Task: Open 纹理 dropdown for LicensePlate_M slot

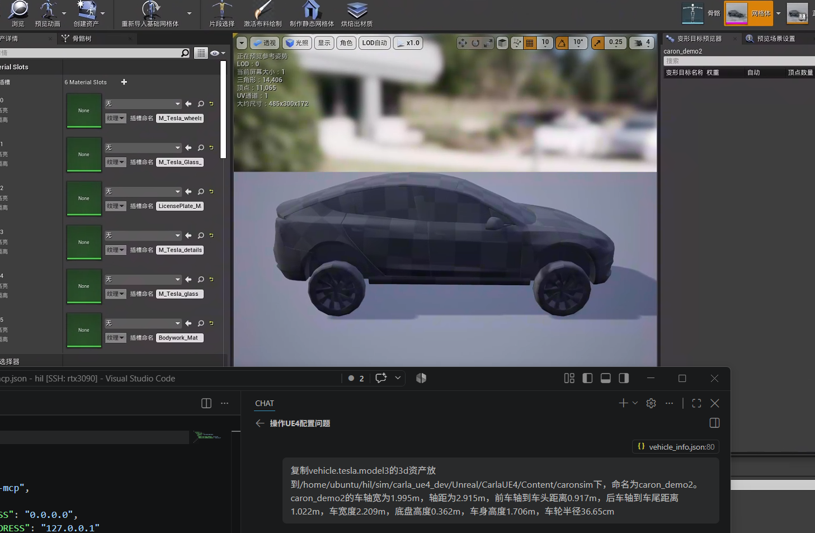Action: coord(116,206)
